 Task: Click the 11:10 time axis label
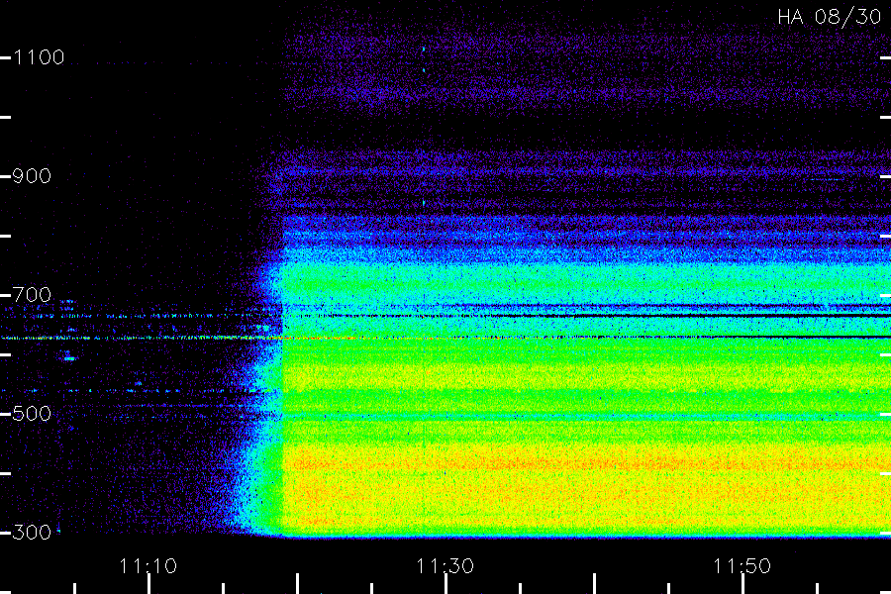(148, 566)
